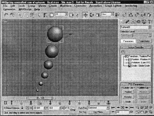
Task: Click time slider right arrow button
Action: (x=54, y=98)
